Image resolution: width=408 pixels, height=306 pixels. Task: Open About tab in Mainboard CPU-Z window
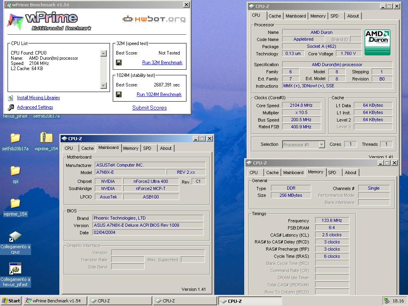tap(165, 148)
